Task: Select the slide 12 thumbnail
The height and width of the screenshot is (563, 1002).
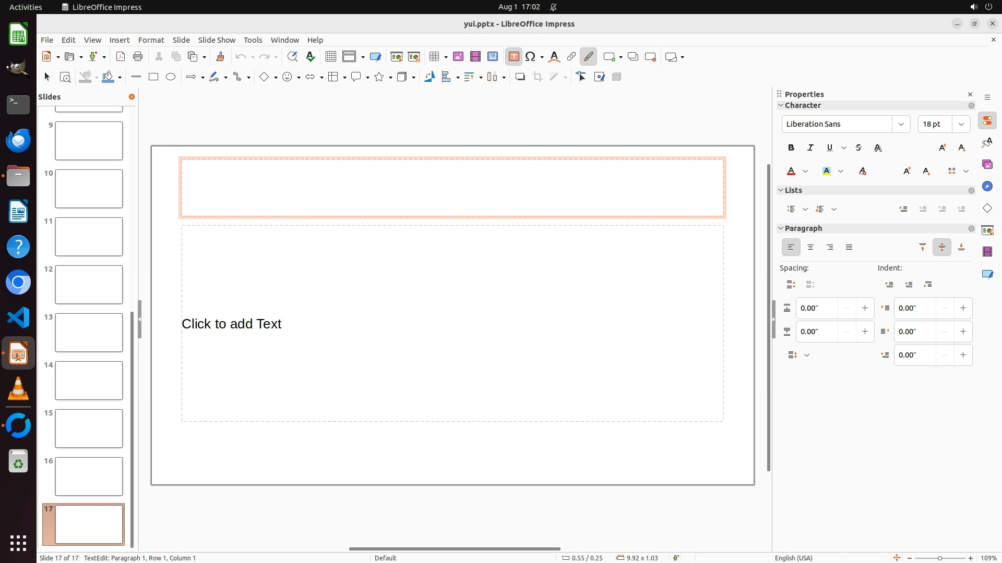Action: pyautogui.click(x=89, y=285)
